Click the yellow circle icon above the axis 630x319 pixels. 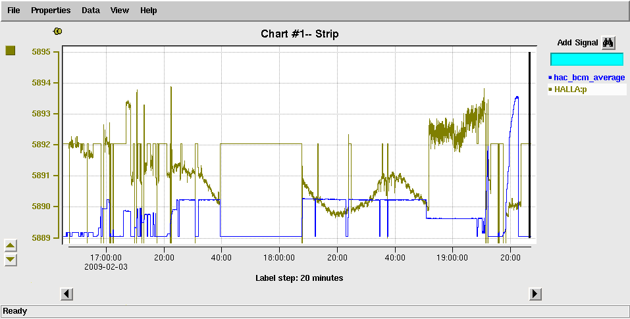(x=58, y=31)
